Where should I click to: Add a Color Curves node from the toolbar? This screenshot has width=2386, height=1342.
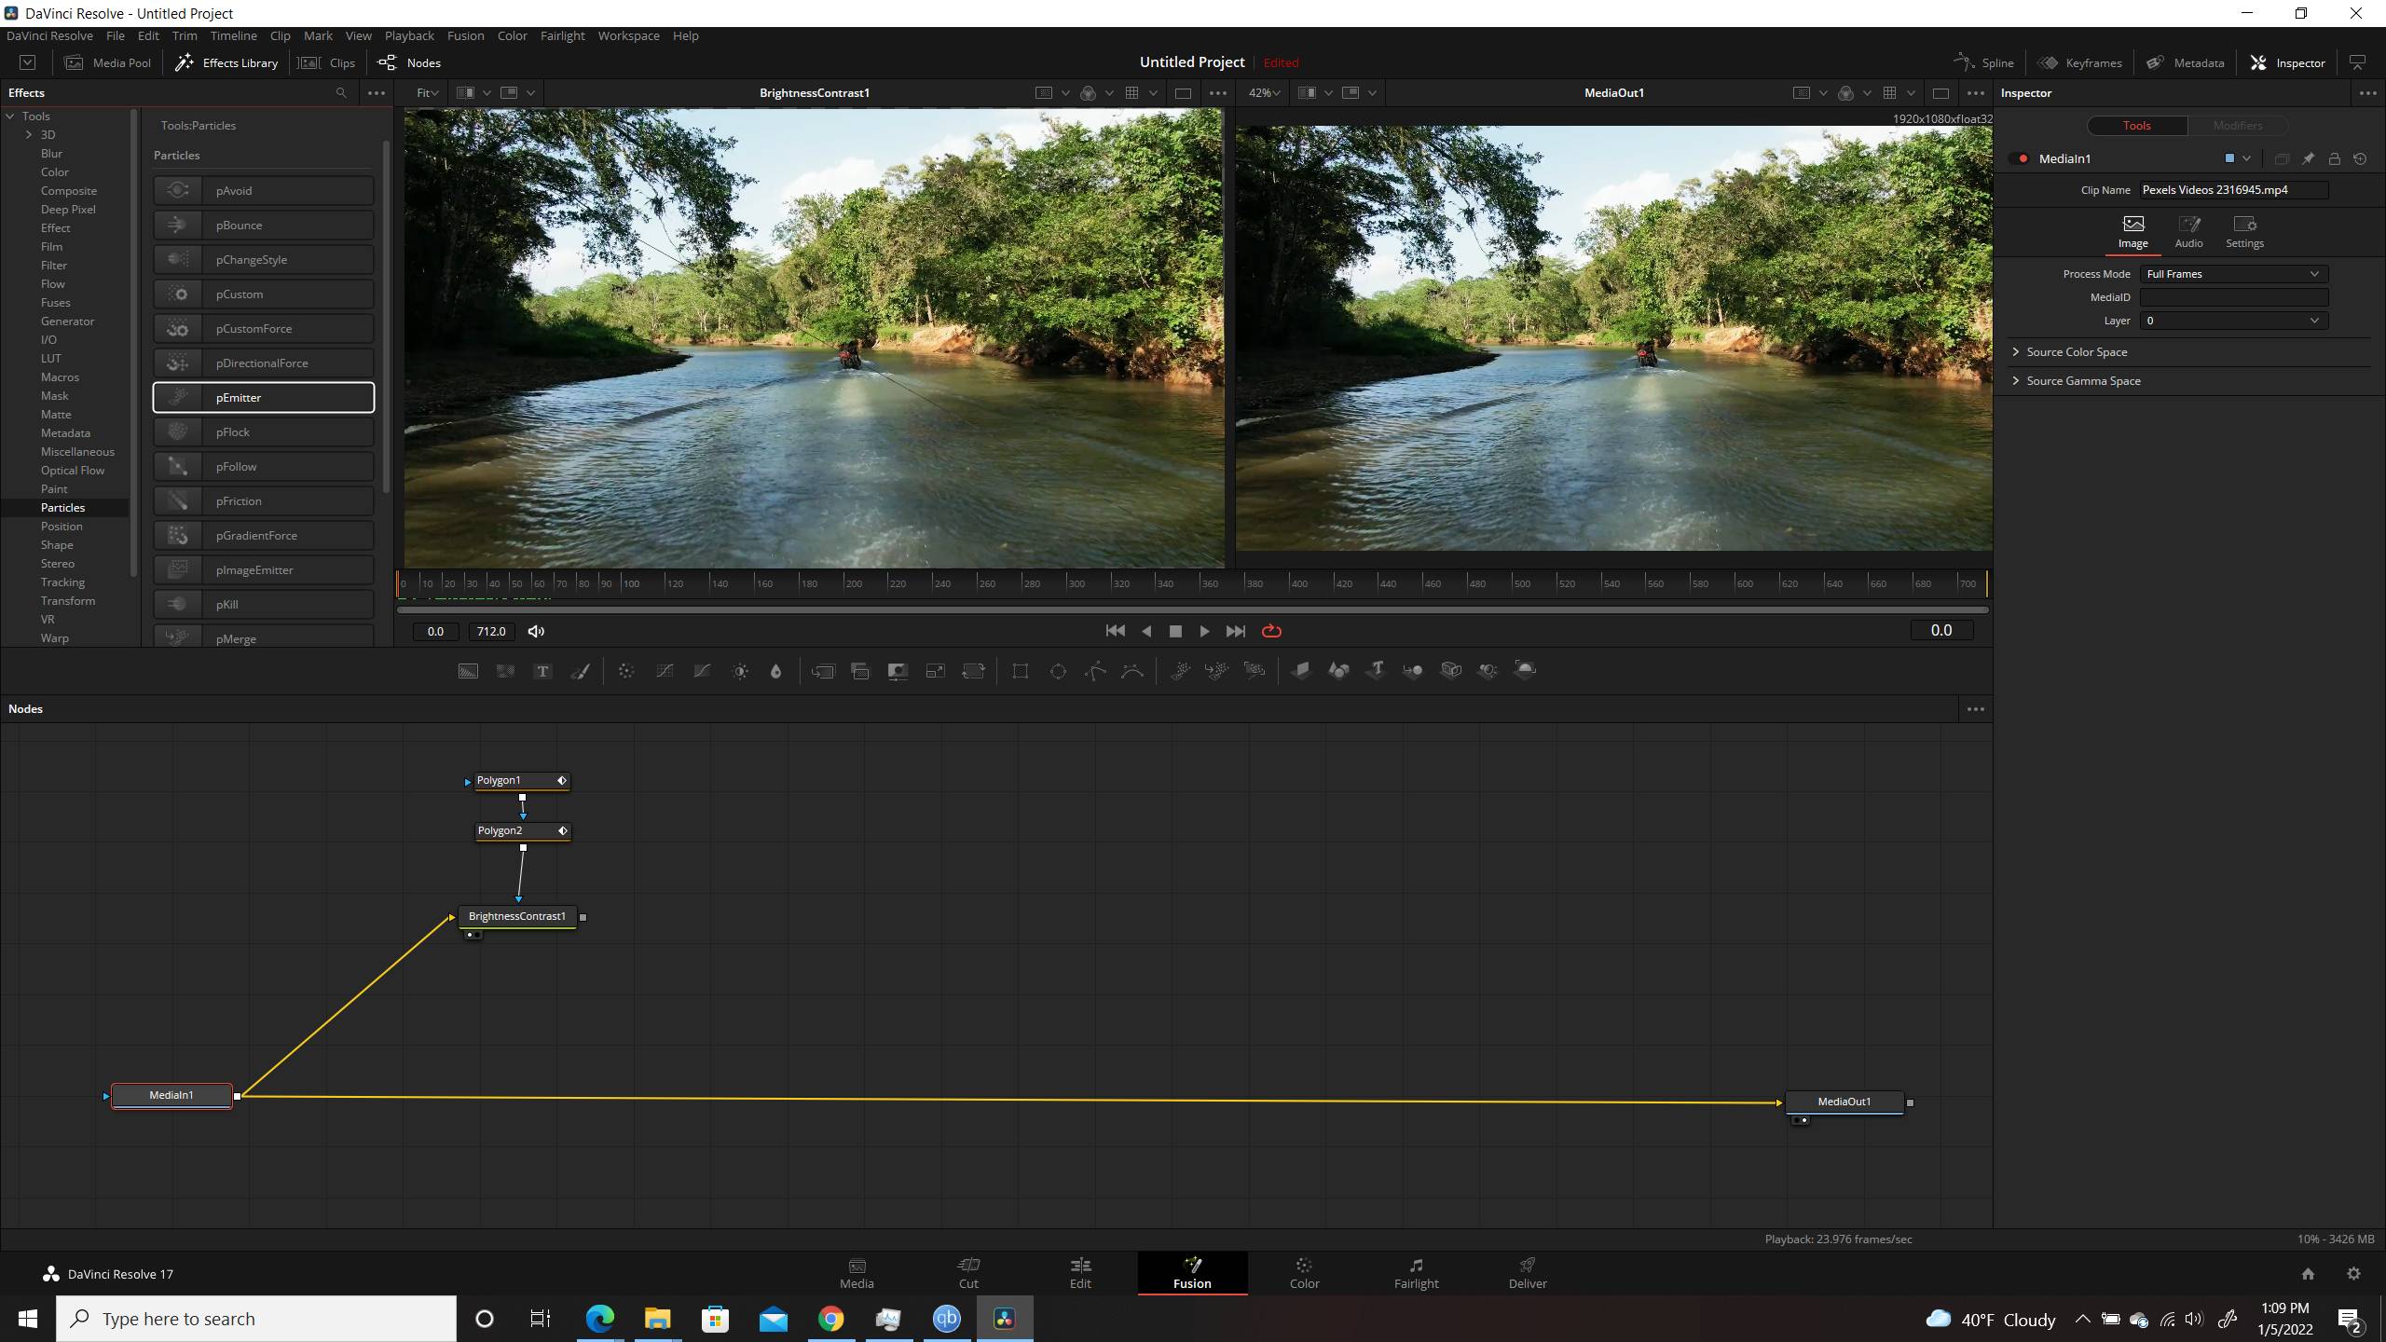(665, 671)
